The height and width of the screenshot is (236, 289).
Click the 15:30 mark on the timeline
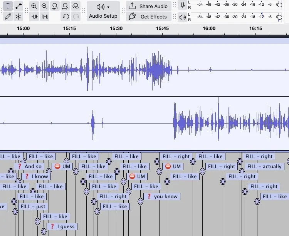click(116, 28)
